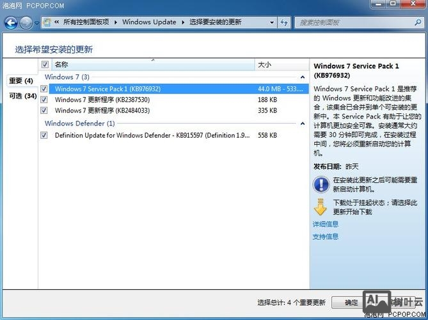428x320 pixels.
Task: Uncheck Windows 7 Service Pack 1 (KB976932)
Action: [44, 89]
